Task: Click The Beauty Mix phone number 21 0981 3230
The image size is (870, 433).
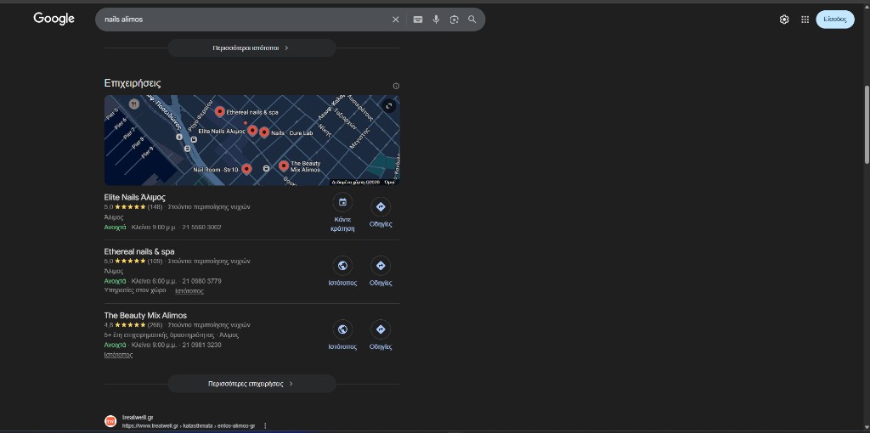Action: [x=202, y=345]
